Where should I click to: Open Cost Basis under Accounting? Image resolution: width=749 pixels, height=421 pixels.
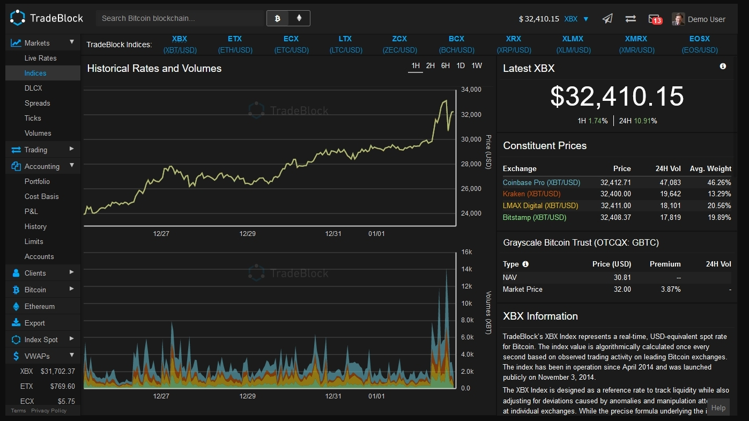(42, 196)
